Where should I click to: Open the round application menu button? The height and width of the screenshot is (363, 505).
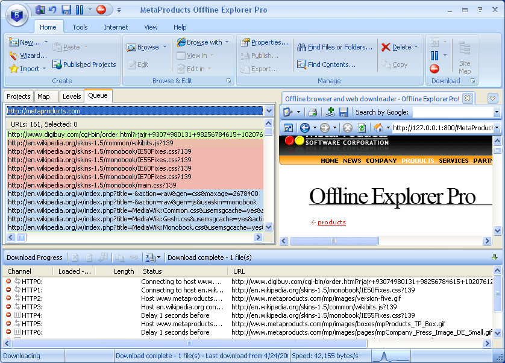pos(17,15)
